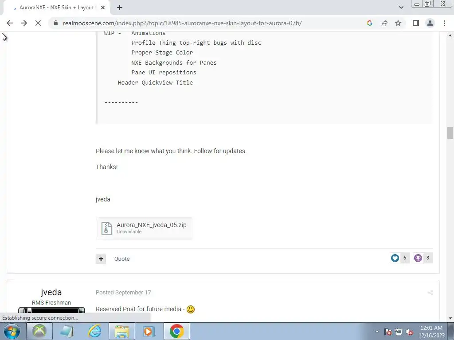Go back to the previous page

pos(10,23)
